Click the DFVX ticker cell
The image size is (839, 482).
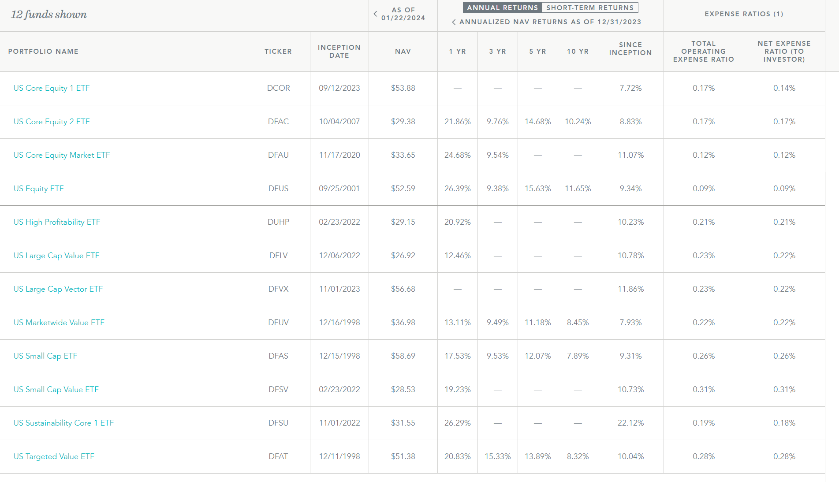[x=279, y=289]
